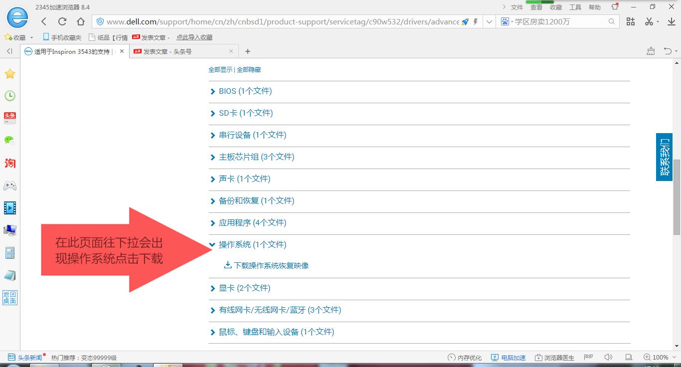Screen dimensions: 681x367
Task: Open the 纸品【行情 bookmark
Action: point(108,37)
